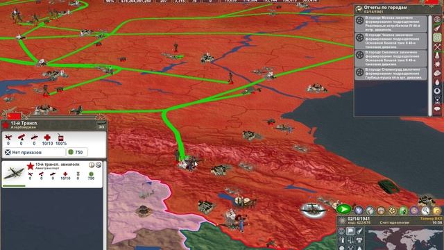Viewport: 444px width, 250px height.
Task: Open the crossed swords defense department
Action: [x=359, y=210]
